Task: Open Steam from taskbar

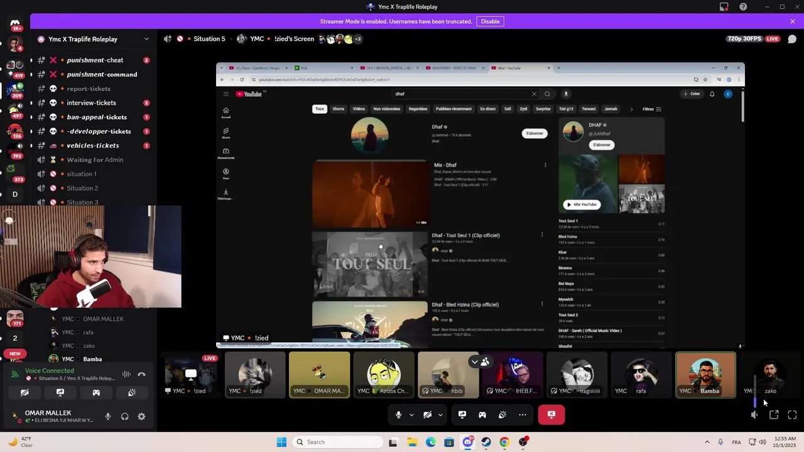Action: (x=486, y=442)
